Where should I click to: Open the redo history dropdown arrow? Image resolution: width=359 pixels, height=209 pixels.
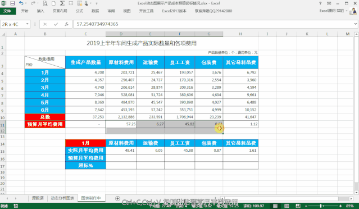pyautogui.click(x=37, y=3)
